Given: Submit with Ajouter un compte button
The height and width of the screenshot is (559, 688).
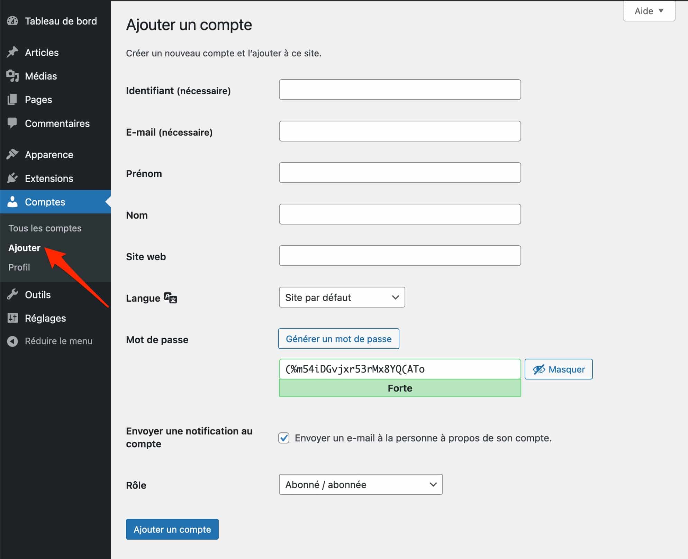Looking at the screenshot, I should tap(172, 529).
